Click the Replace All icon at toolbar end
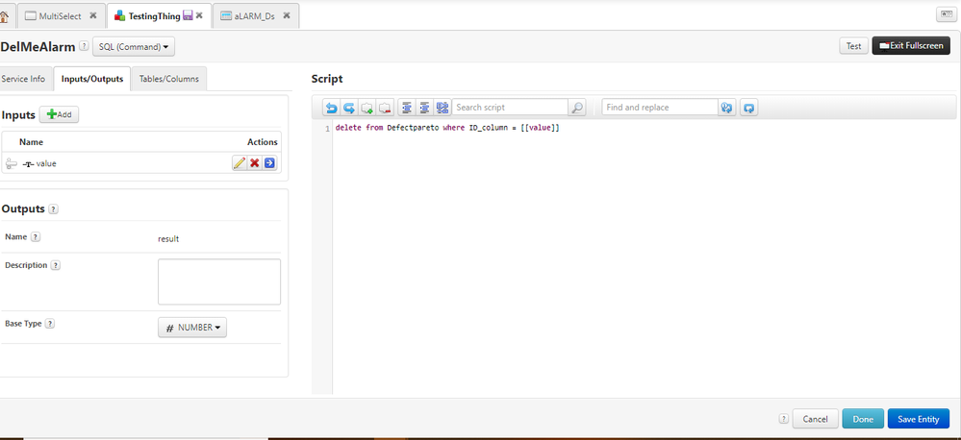 pos(748,108)
